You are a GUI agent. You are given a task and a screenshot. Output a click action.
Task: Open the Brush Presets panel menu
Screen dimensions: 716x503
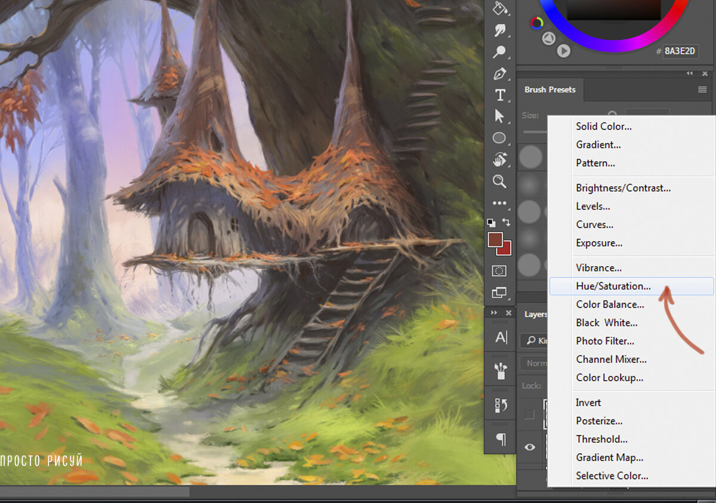tap(702, 90)
